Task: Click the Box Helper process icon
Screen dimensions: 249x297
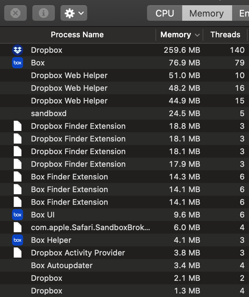Action: (x=18, y=240)
